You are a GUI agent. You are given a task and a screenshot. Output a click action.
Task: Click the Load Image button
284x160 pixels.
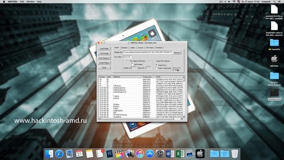[104, 48]
